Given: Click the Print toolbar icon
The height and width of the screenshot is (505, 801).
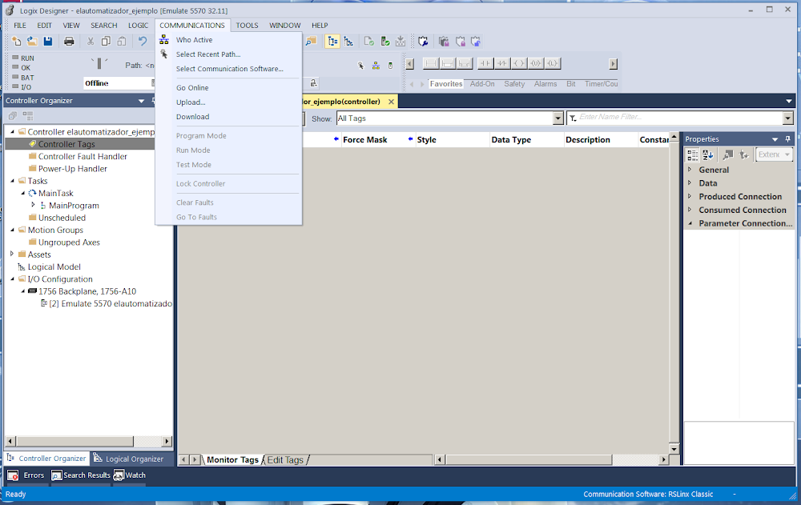Looking at the screenshot, I should tap(69, 41).
